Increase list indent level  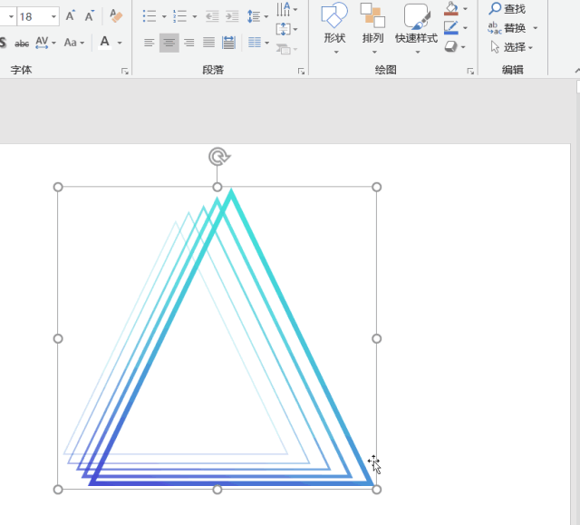click(x=232, y=16)
